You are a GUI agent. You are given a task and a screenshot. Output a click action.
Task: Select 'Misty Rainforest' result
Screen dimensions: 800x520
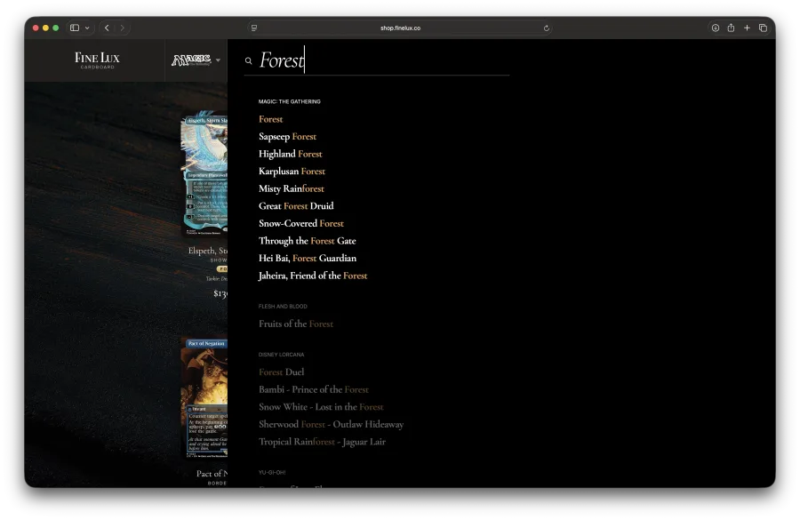(292, 188)
